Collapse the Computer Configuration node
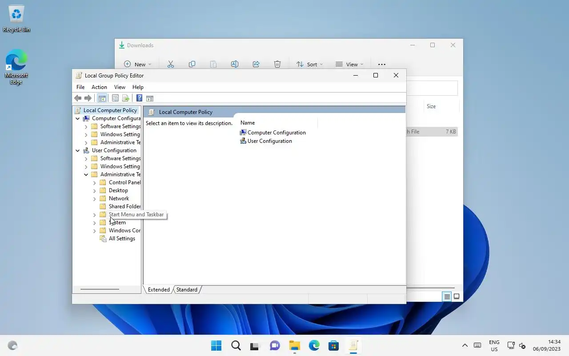Viewport: 569px width, 356px height. (x=78, y=118)
